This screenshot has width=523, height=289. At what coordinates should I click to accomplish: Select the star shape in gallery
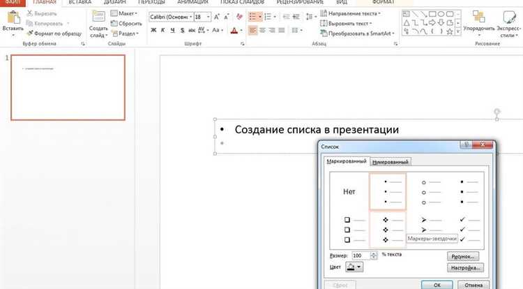coord(450,31)
